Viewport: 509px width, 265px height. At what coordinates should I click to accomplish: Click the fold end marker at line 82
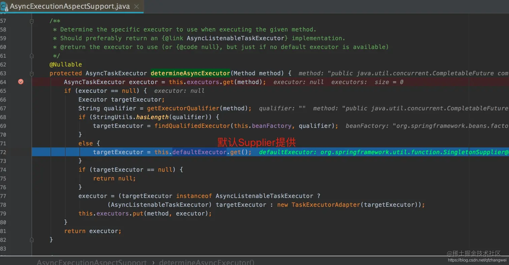pos(32,240)
